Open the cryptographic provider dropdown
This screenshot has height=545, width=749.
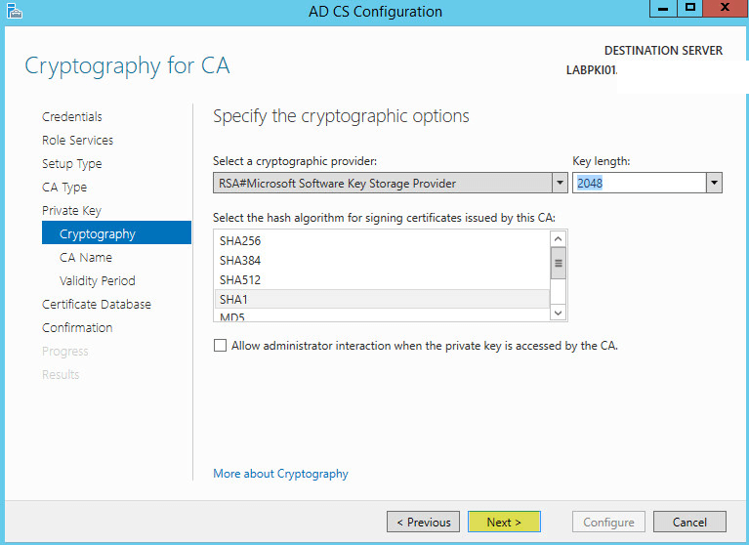coord(560,183)
